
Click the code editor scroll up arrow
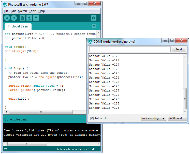[98, 32]
